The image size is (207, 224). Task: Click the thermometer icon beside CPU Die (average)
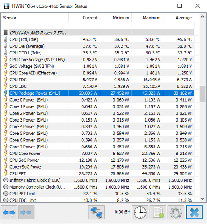point(6,46)
